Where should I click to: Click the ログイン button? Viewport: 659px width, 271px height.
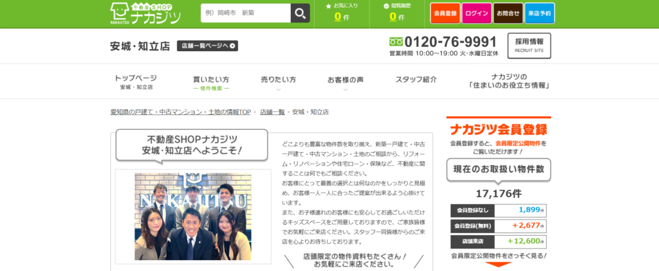pyautogui.click(x=477, y=13)
